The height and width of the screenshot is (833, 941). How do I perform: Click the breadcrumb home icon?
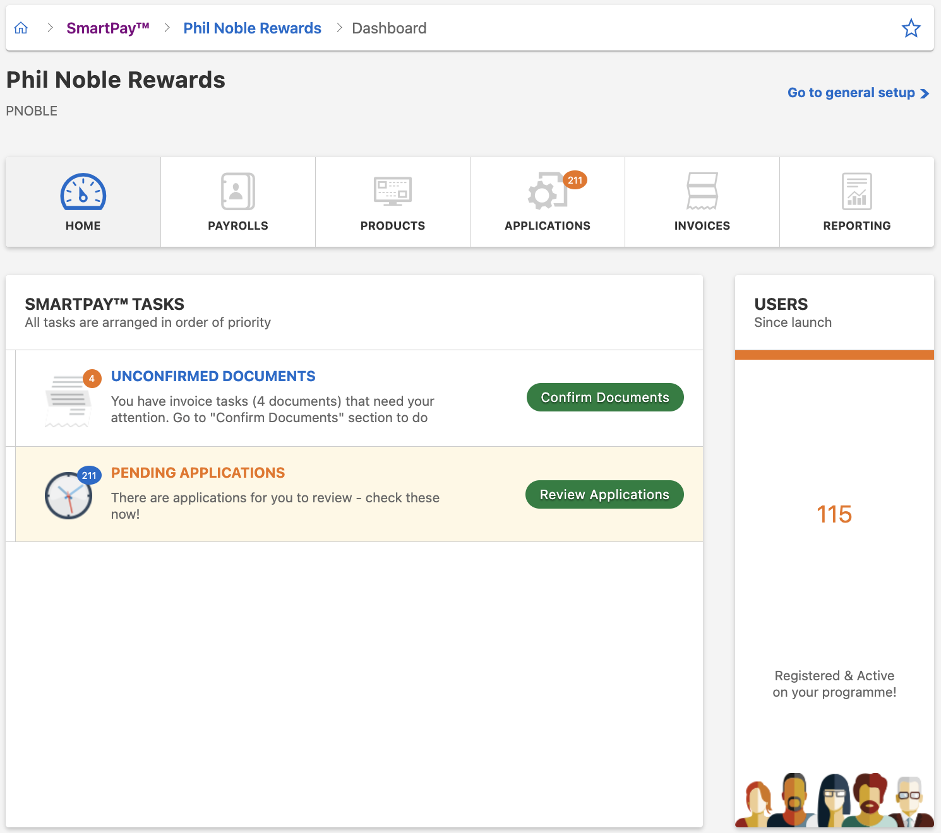(x=21, y=28)
